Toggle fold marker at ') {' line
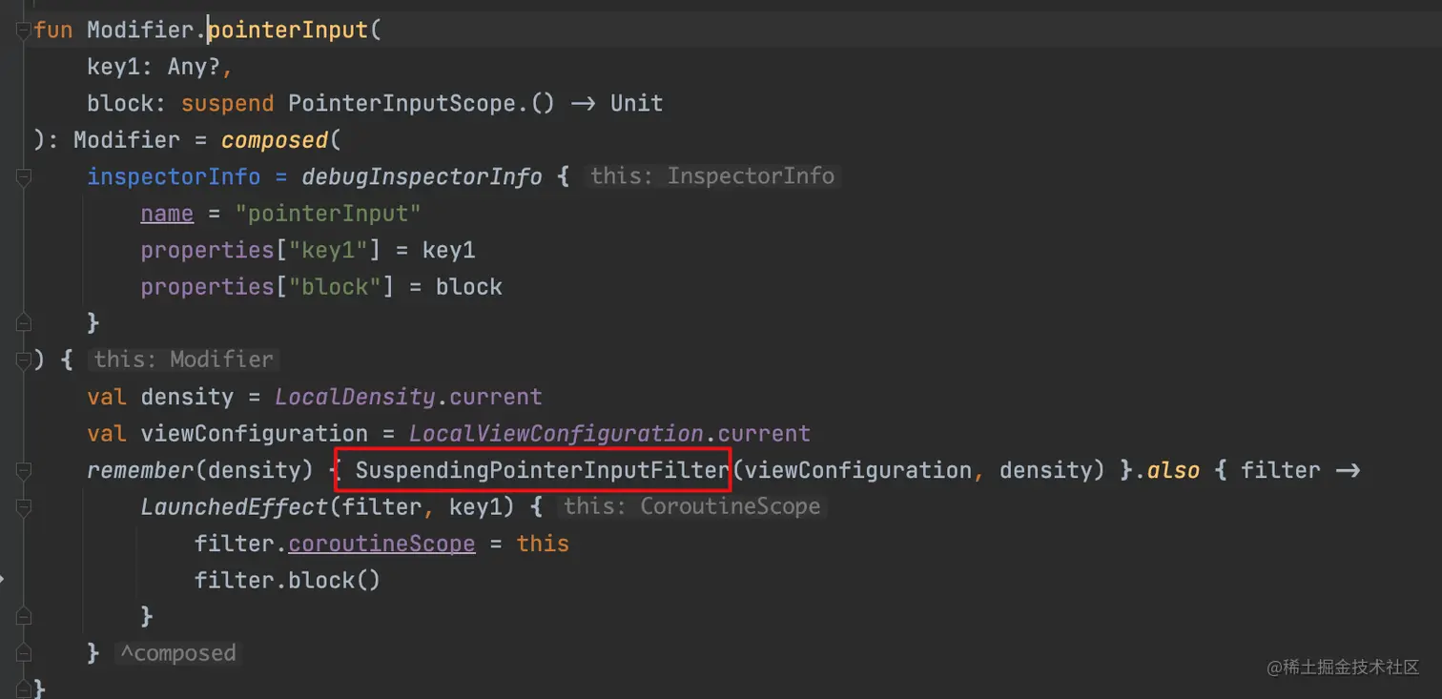1442x699 pixels. pos(24,360)
